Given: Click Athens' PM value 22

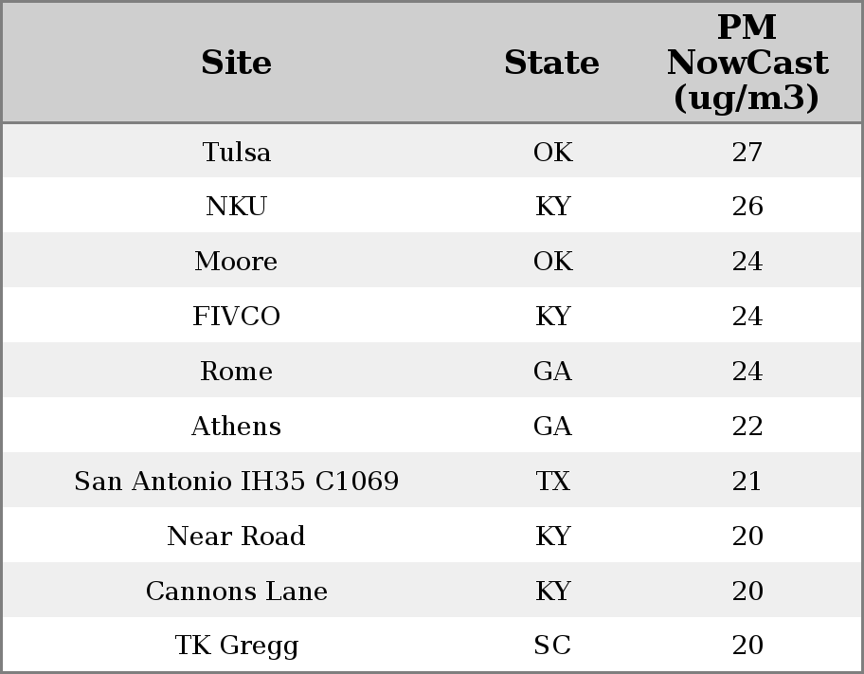Looking at the screenshot, I should (747, 426).
